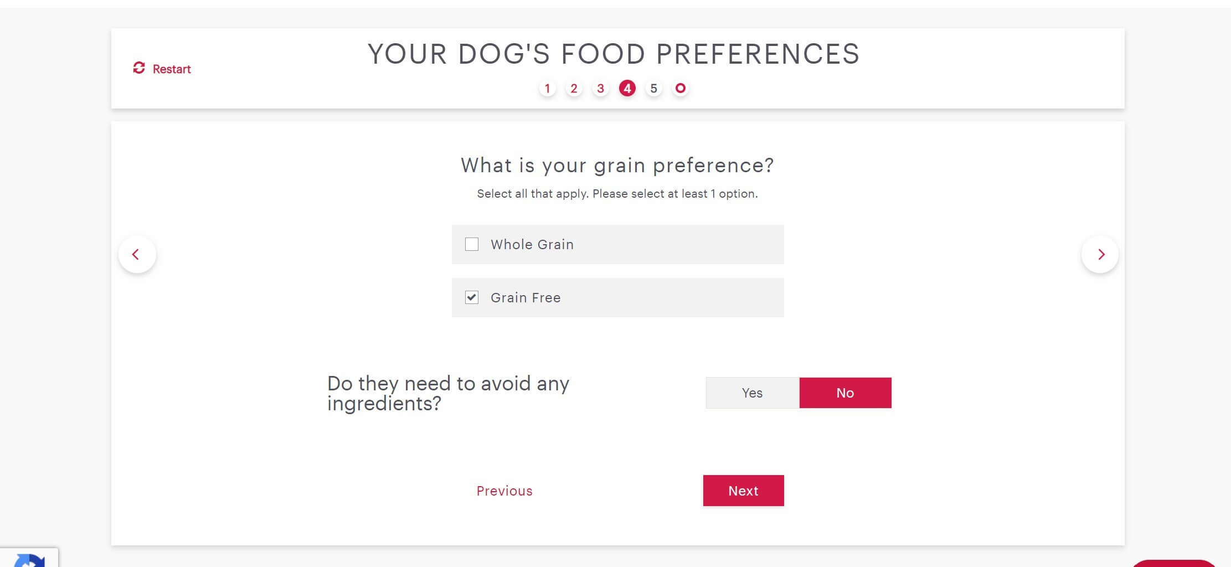Choose Yes for avoiding ingredients
1231x567 pixels.
[x=752, y=393]
